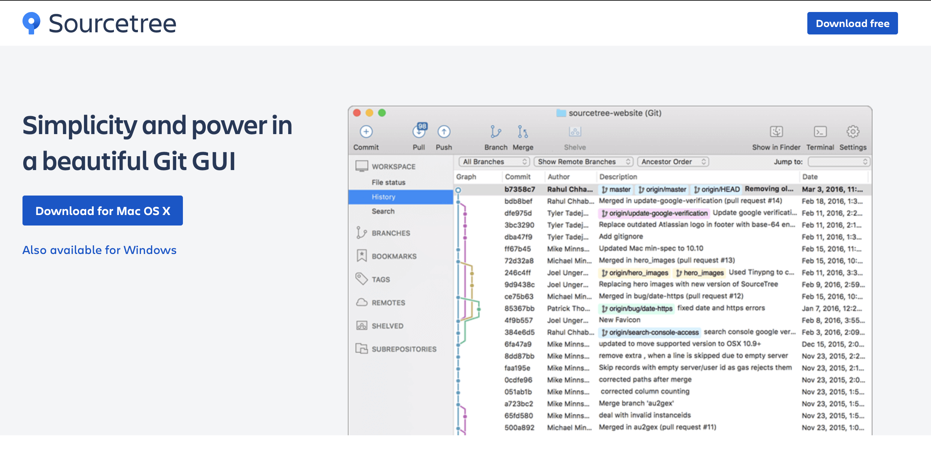Select File status in the sidebar
Screen dimensions: 931x457
pyautogui.click(x=388, y=182)
